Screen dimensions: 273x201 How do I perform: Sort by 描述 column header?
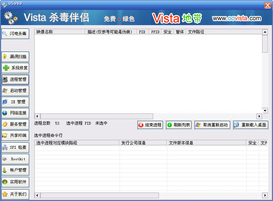[111, 32]
